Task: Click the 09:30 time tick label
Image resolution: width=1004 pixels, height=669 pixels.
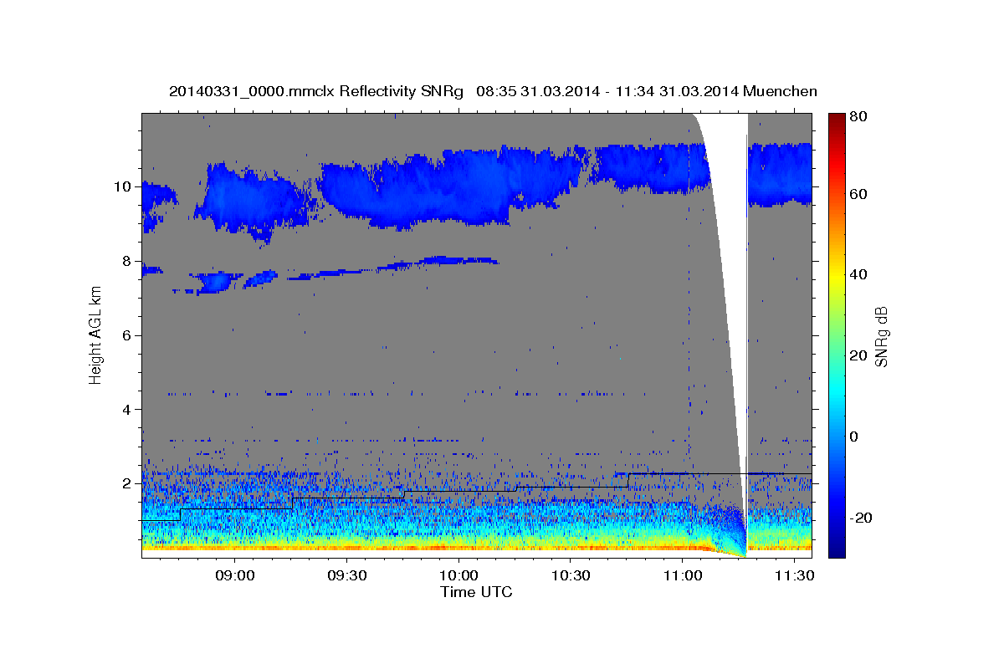Action: pyautogui.click(x=346, y=576)
